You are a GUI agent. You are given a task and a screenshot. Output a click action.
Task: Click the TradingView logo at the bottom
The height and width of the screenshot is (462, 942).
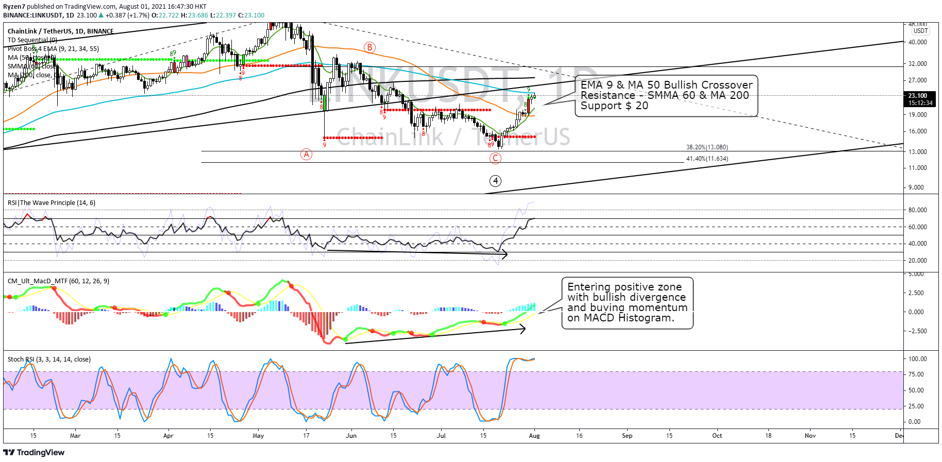34,452
